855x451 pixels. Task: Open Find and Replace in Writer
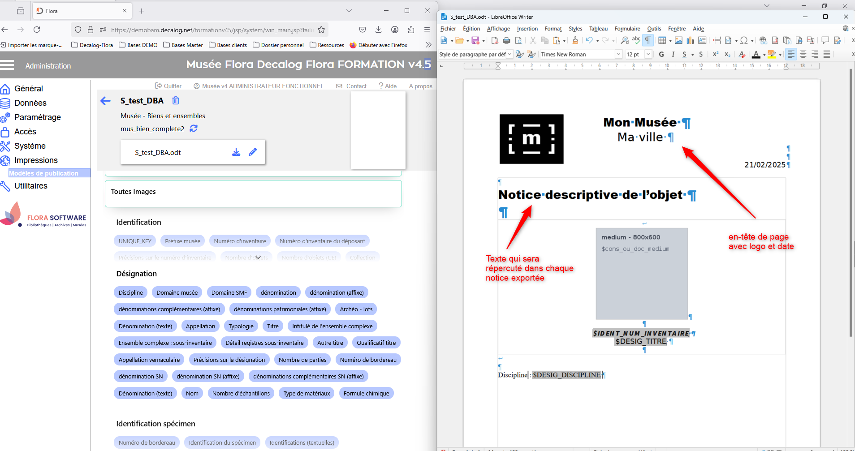pos(625,41)
